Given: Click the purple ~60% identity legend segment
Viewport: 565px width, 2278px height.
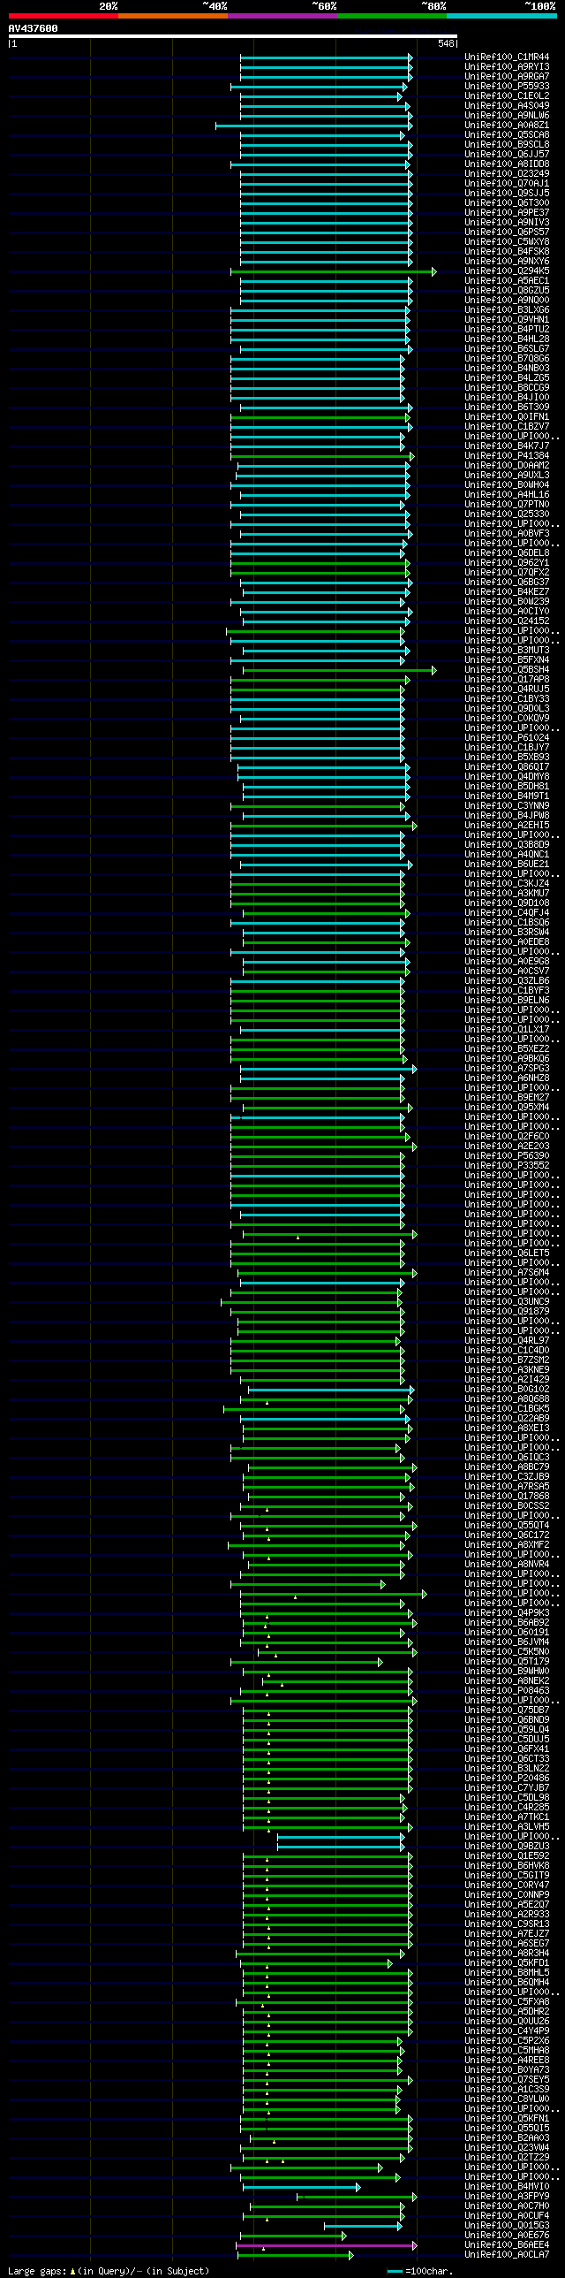Looking at the screenshot, I should 282,16.
